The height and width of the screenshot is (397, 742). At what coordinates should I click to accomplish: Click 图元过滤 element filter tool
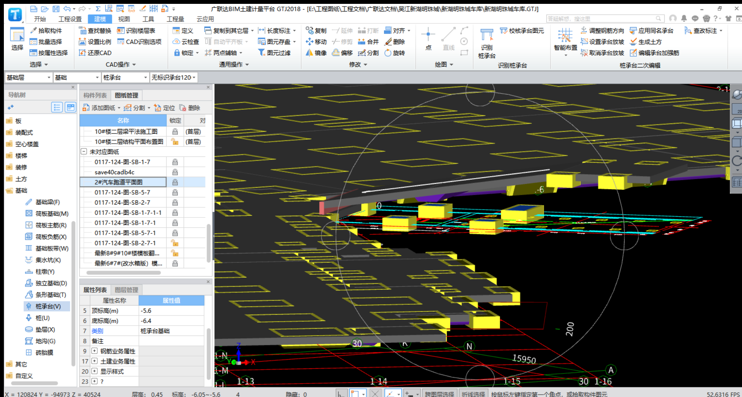(x=274, y=53)
